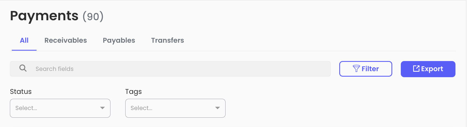Focus the Search fields input
The height and width of the screenshot is (127, 467).
click(x=170, y=69)
